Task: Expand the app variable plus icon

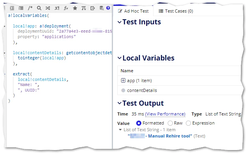Action: (x=123, y=81)
